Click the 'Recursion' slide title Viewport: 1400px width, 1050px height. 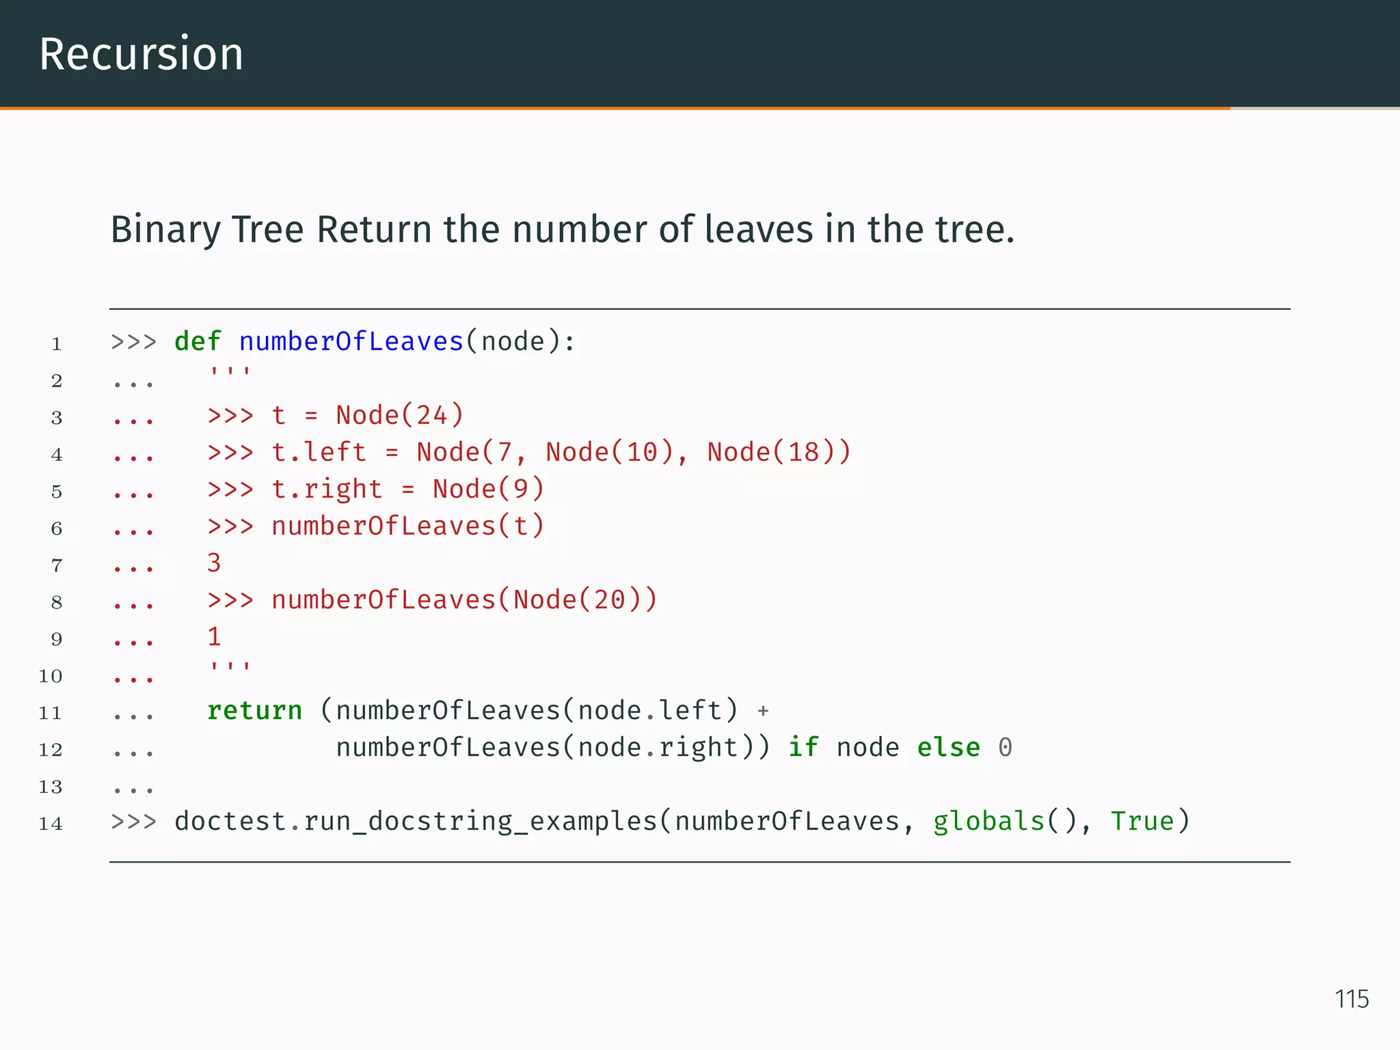[141, 54]
